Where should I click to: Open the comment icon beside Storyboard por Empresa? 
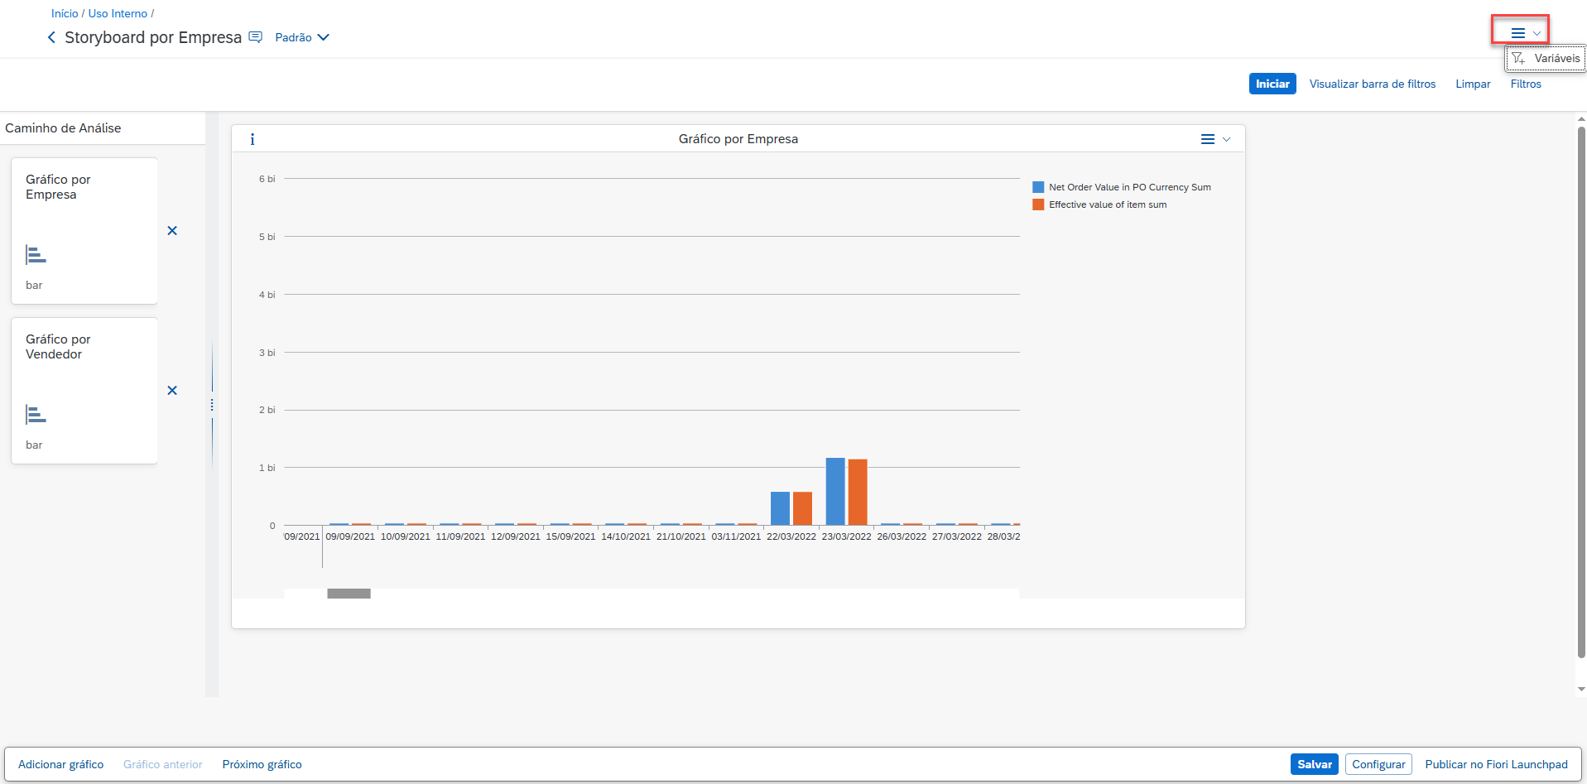[256, 37]
